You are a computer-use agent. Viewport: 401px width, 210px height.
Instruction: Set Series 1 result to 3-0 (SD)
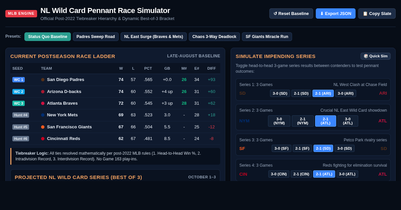pos(280,93)
